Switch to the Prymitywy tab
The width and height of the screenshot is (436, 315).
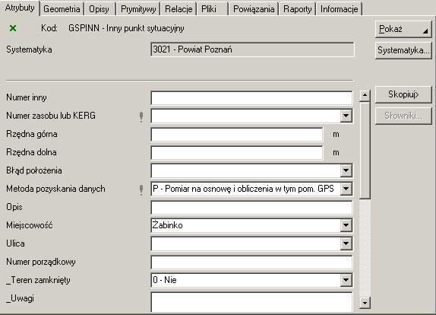[138, 9]
